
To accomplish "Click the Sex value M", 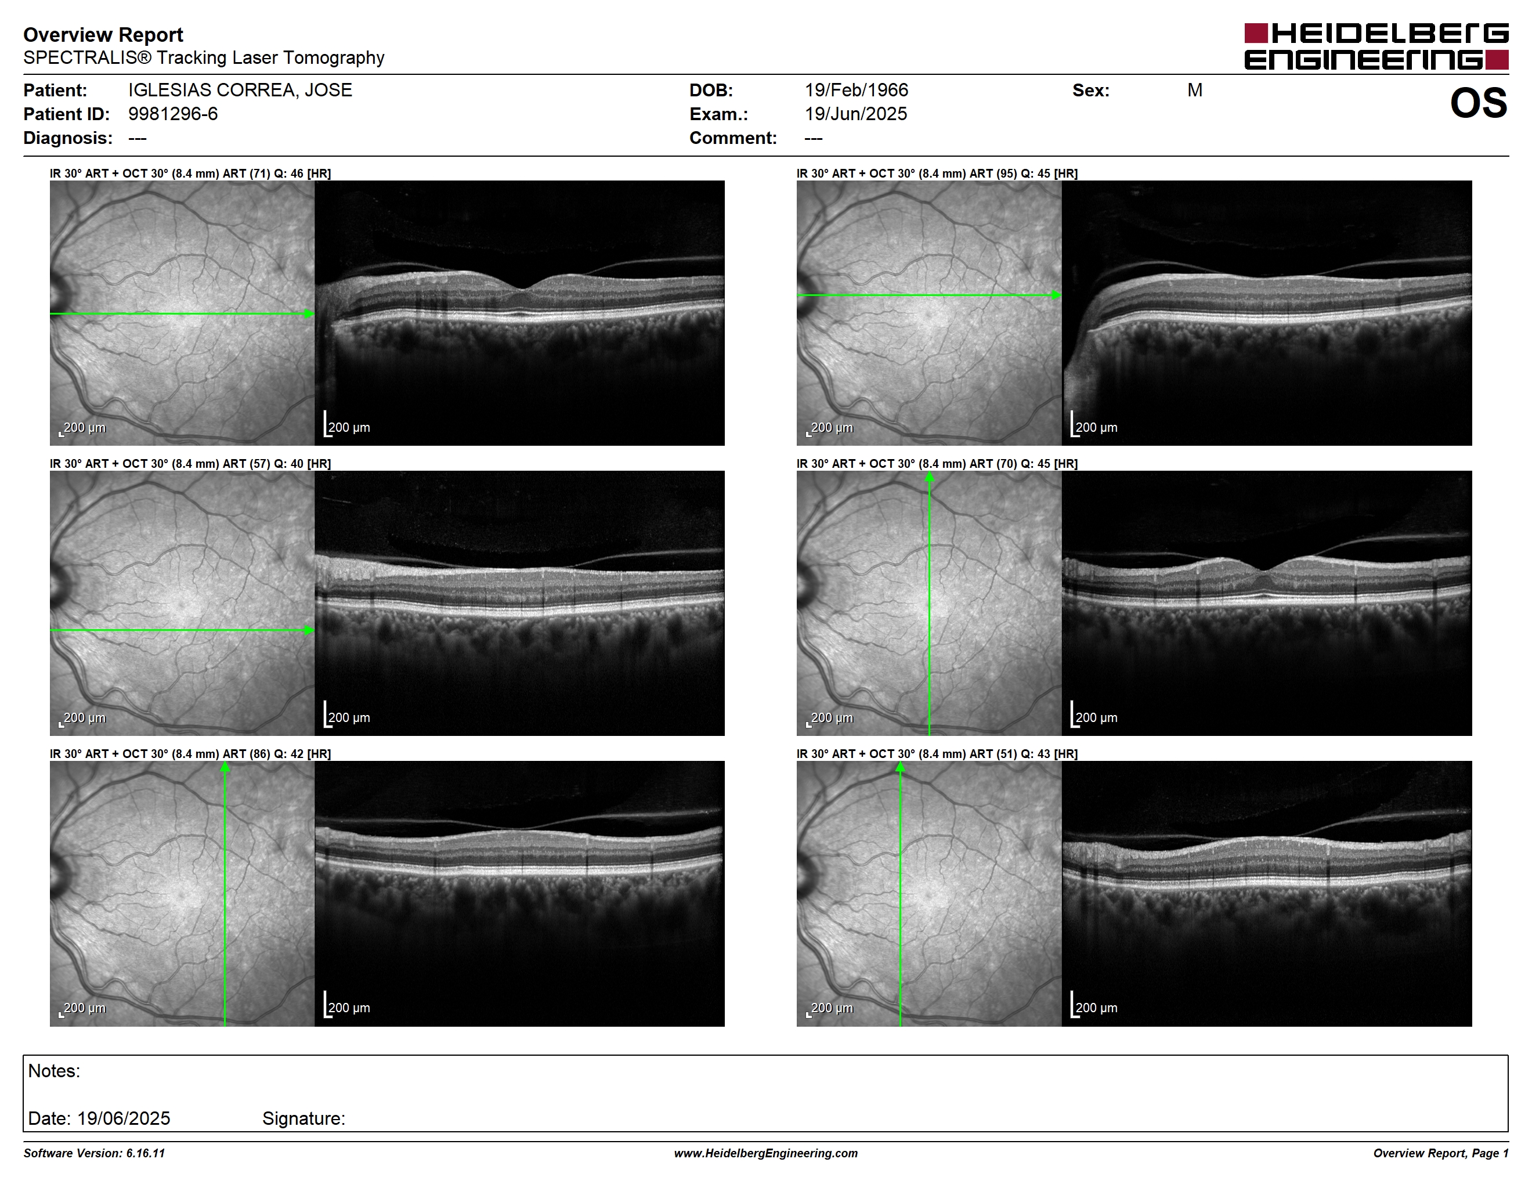I will tap(1195, 90).
